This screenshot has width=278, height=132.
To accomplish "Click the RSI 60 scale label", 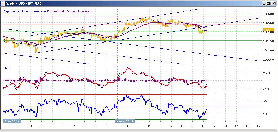I will (265, 101).
